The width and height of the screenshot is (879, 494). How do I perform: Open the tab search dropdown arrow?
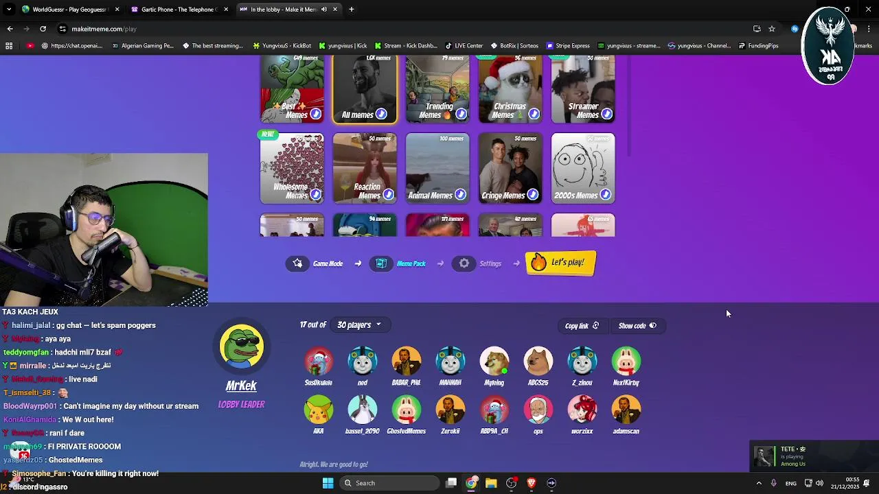coord(10,10)
